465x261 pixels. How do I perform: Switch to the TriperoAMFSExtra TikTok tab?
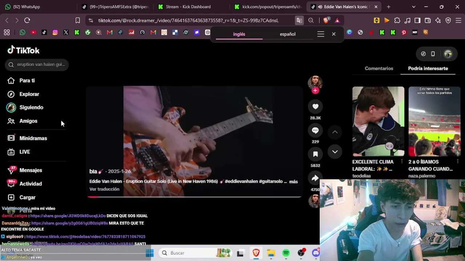pos(116,7)
